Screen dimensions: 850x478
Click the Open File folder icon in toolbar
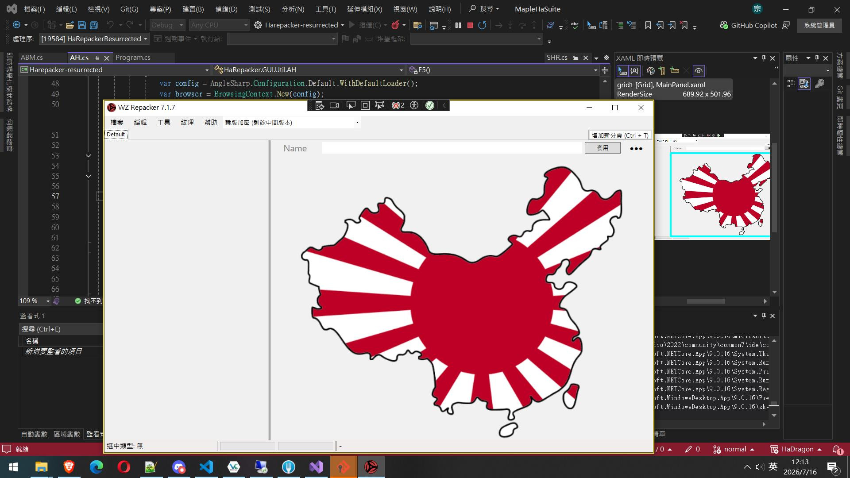tap(70, 25)
